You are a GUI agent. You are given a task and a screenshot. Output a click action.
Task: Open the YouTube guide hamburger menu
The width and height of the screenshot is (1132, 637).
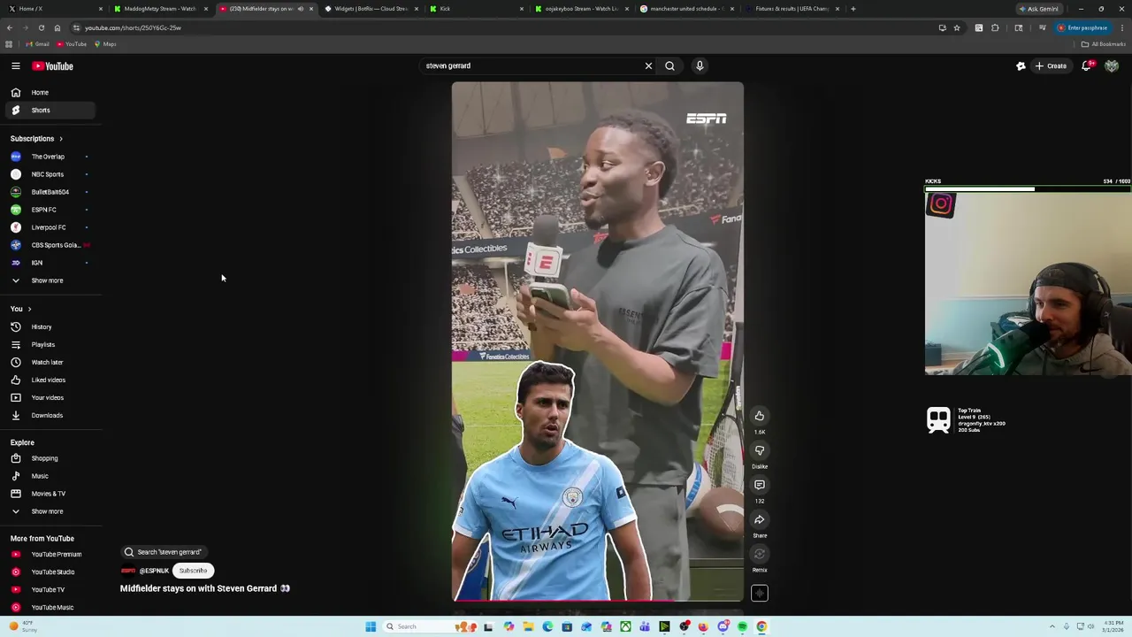pyautogui.click(x=15, y=65)
